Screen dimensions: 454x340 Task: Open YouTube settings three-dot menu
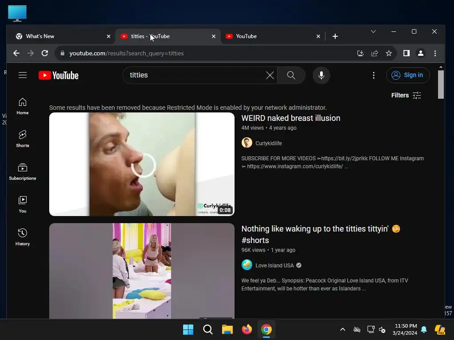(373, 75)
